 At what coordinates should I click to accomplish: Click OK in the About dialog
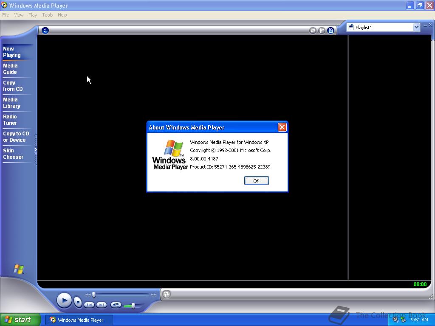pos(256,181)
